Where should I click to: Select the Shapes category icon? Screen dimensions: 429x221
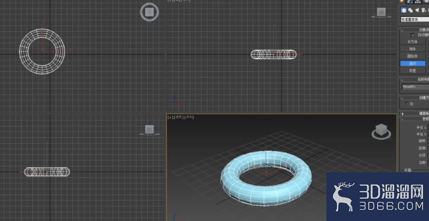click(x=411, y=10)
